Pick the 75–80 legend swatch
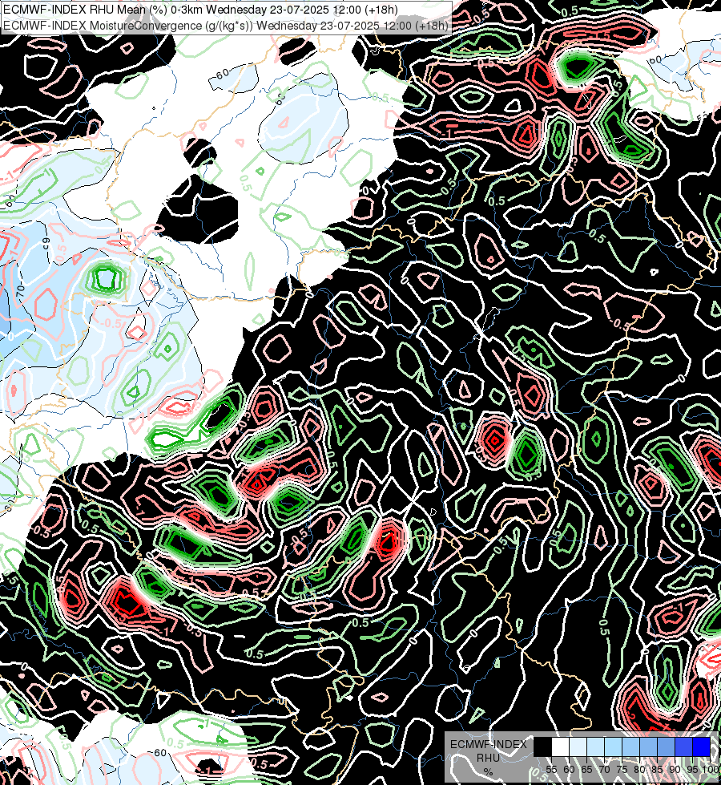 (x=630, y=747)
